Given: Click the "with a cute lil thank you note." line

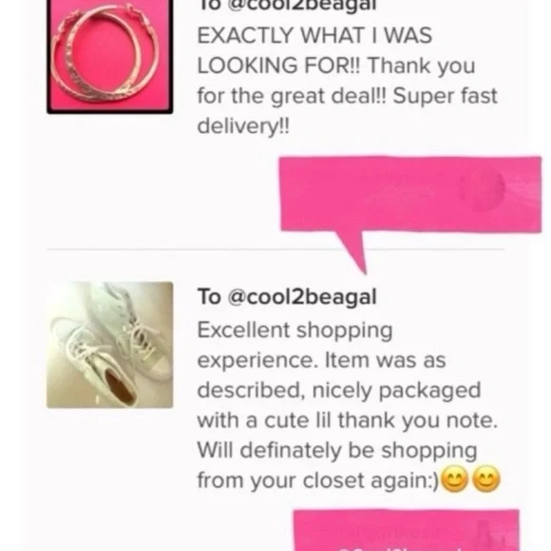Looking at the screenshot, I should coord(348,421).
